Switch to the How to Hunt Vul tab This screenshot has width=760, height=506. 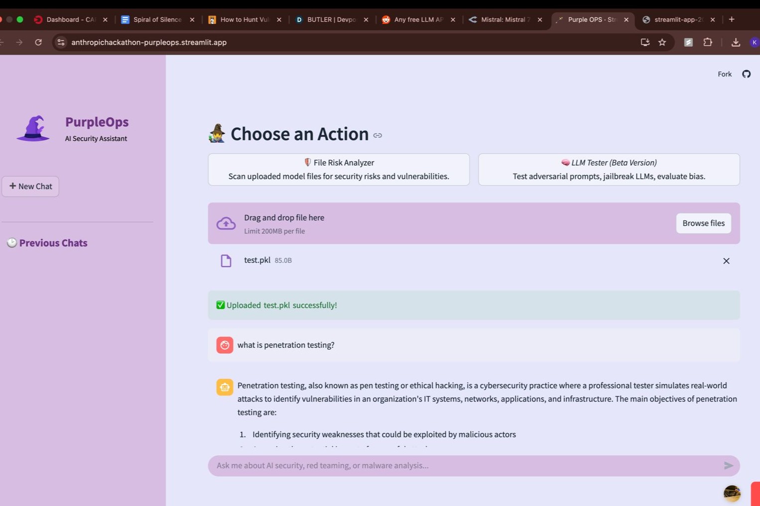[244, 20]
